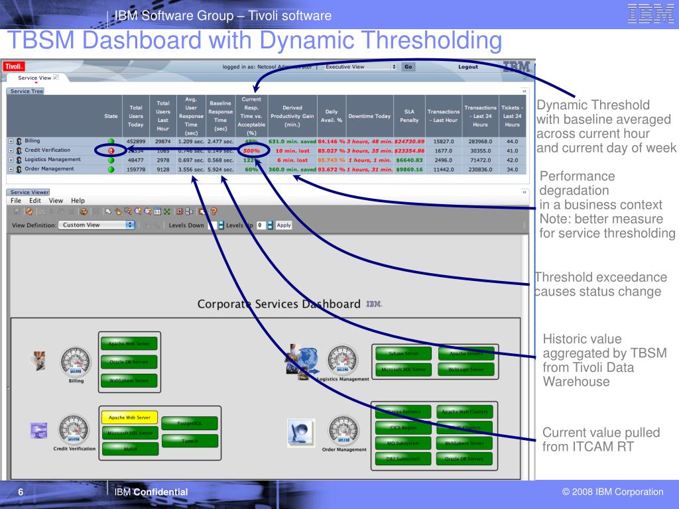Click the 631.0 min. saved cell
The width and height of the screenshot is (679, 509).
point(292,142)
